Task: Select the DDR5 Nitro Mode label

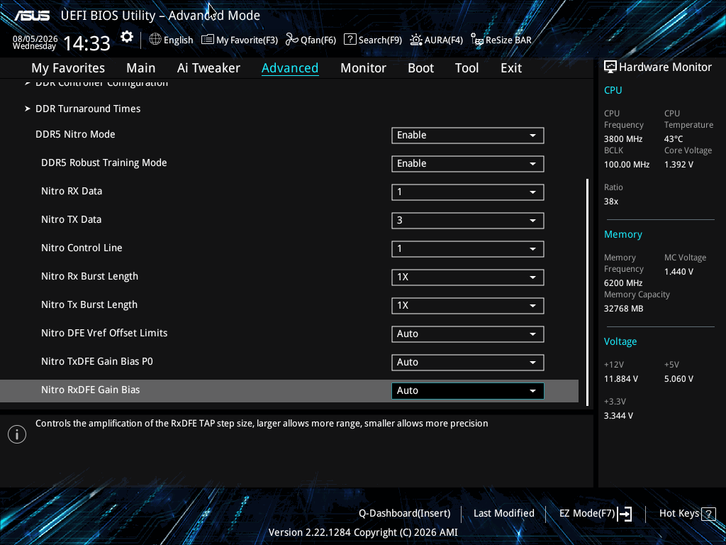Action: pos(75,134)
